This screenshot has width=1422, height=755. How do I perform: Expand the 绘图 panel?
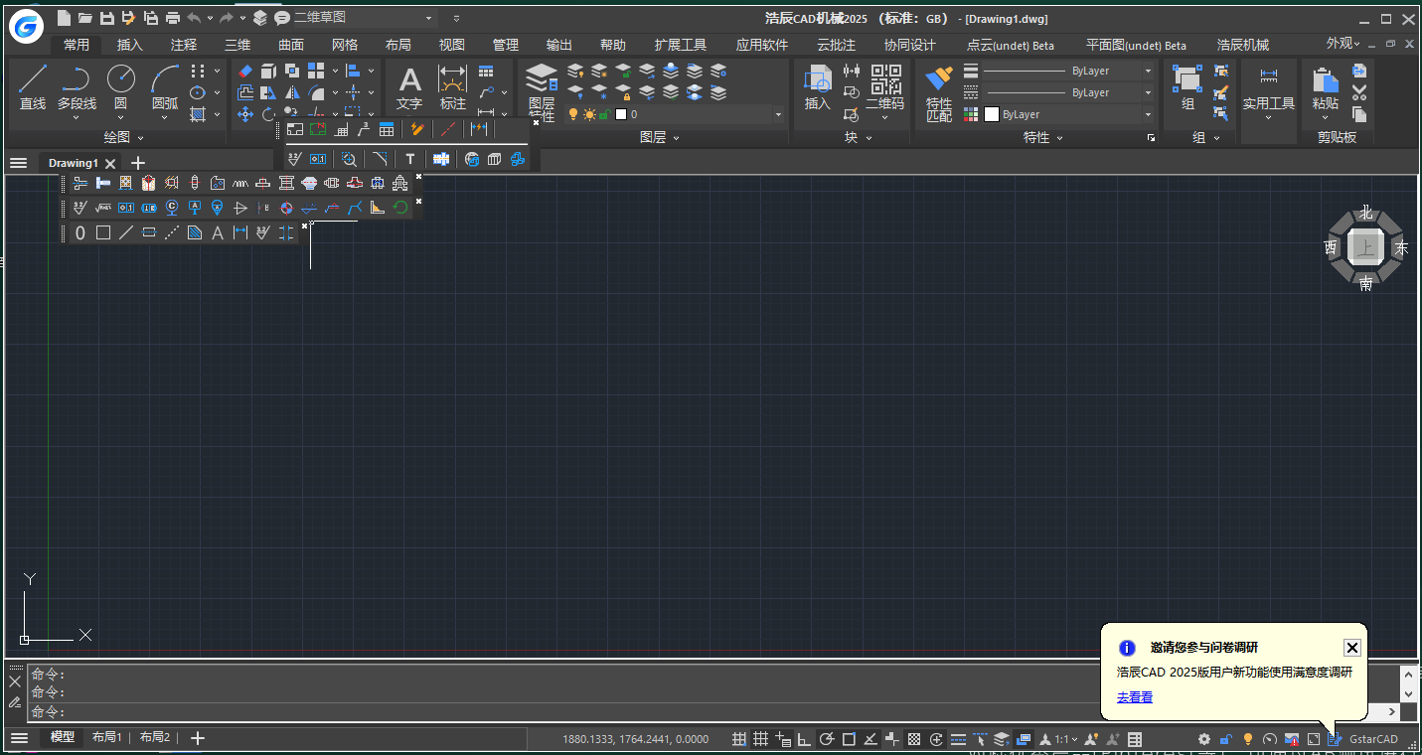124,137
